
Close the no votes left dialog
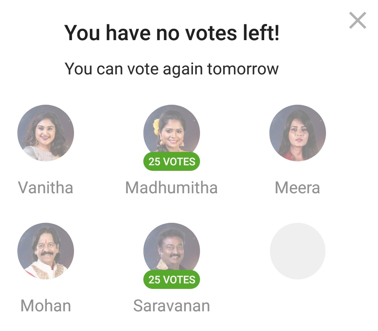(358, 20)
